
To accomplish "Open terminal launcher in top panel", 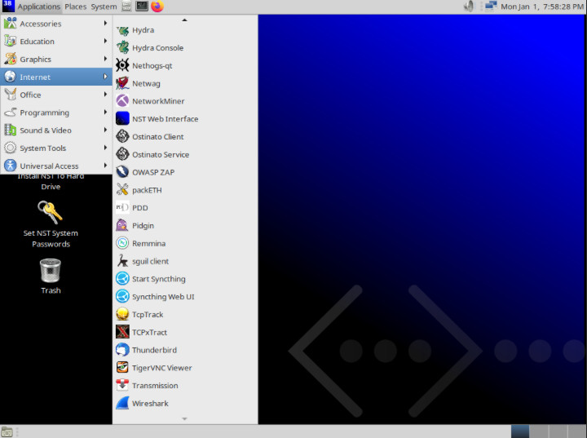I will [x=142, y=7].
